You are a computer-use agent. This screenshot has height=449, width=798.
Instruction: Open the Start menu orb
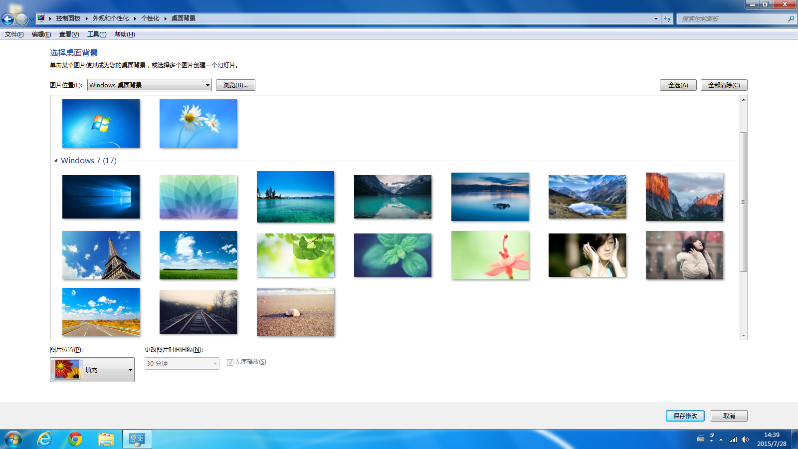(x=13, y=439)
